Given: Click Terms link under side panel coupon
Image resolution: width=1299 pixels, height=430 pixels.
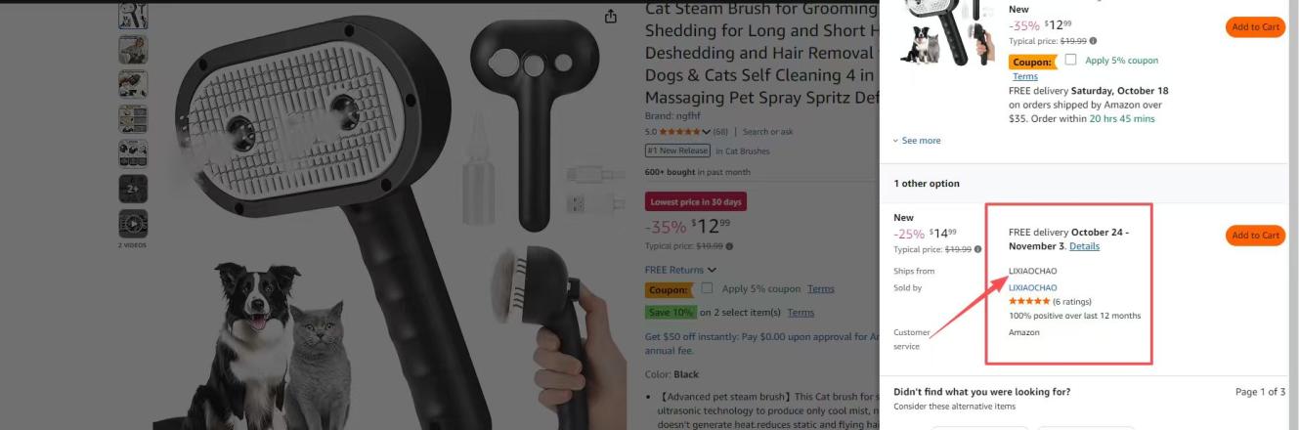Looking at the screenshot, I should (1025, 76).
